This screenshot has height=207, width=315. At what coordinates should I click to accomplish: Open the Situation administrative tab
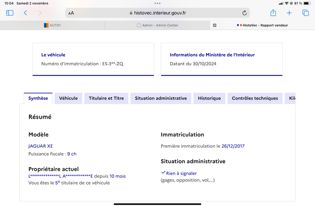point(161,98)
